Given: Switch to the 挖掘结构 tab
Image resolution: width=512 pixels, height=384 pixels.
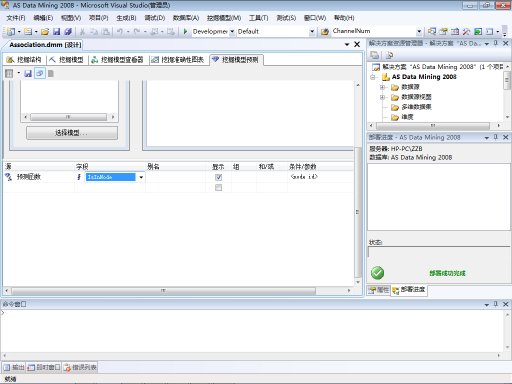Looking at the screenshot, I should (24, 59).
